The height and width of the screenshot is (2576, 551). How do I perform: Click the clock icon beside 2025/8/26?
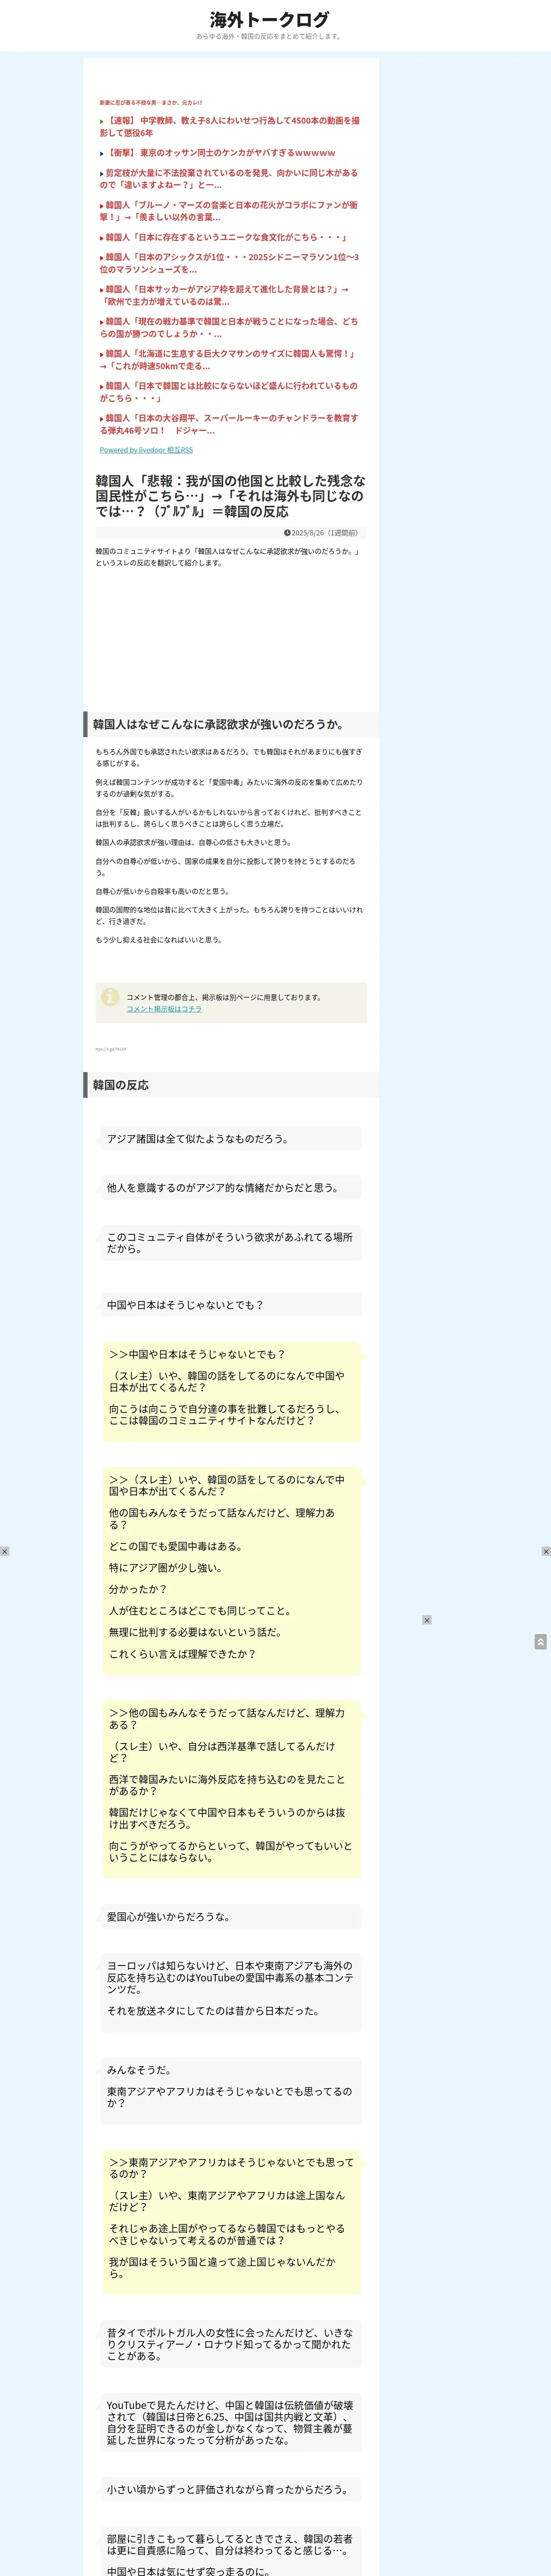287,533
